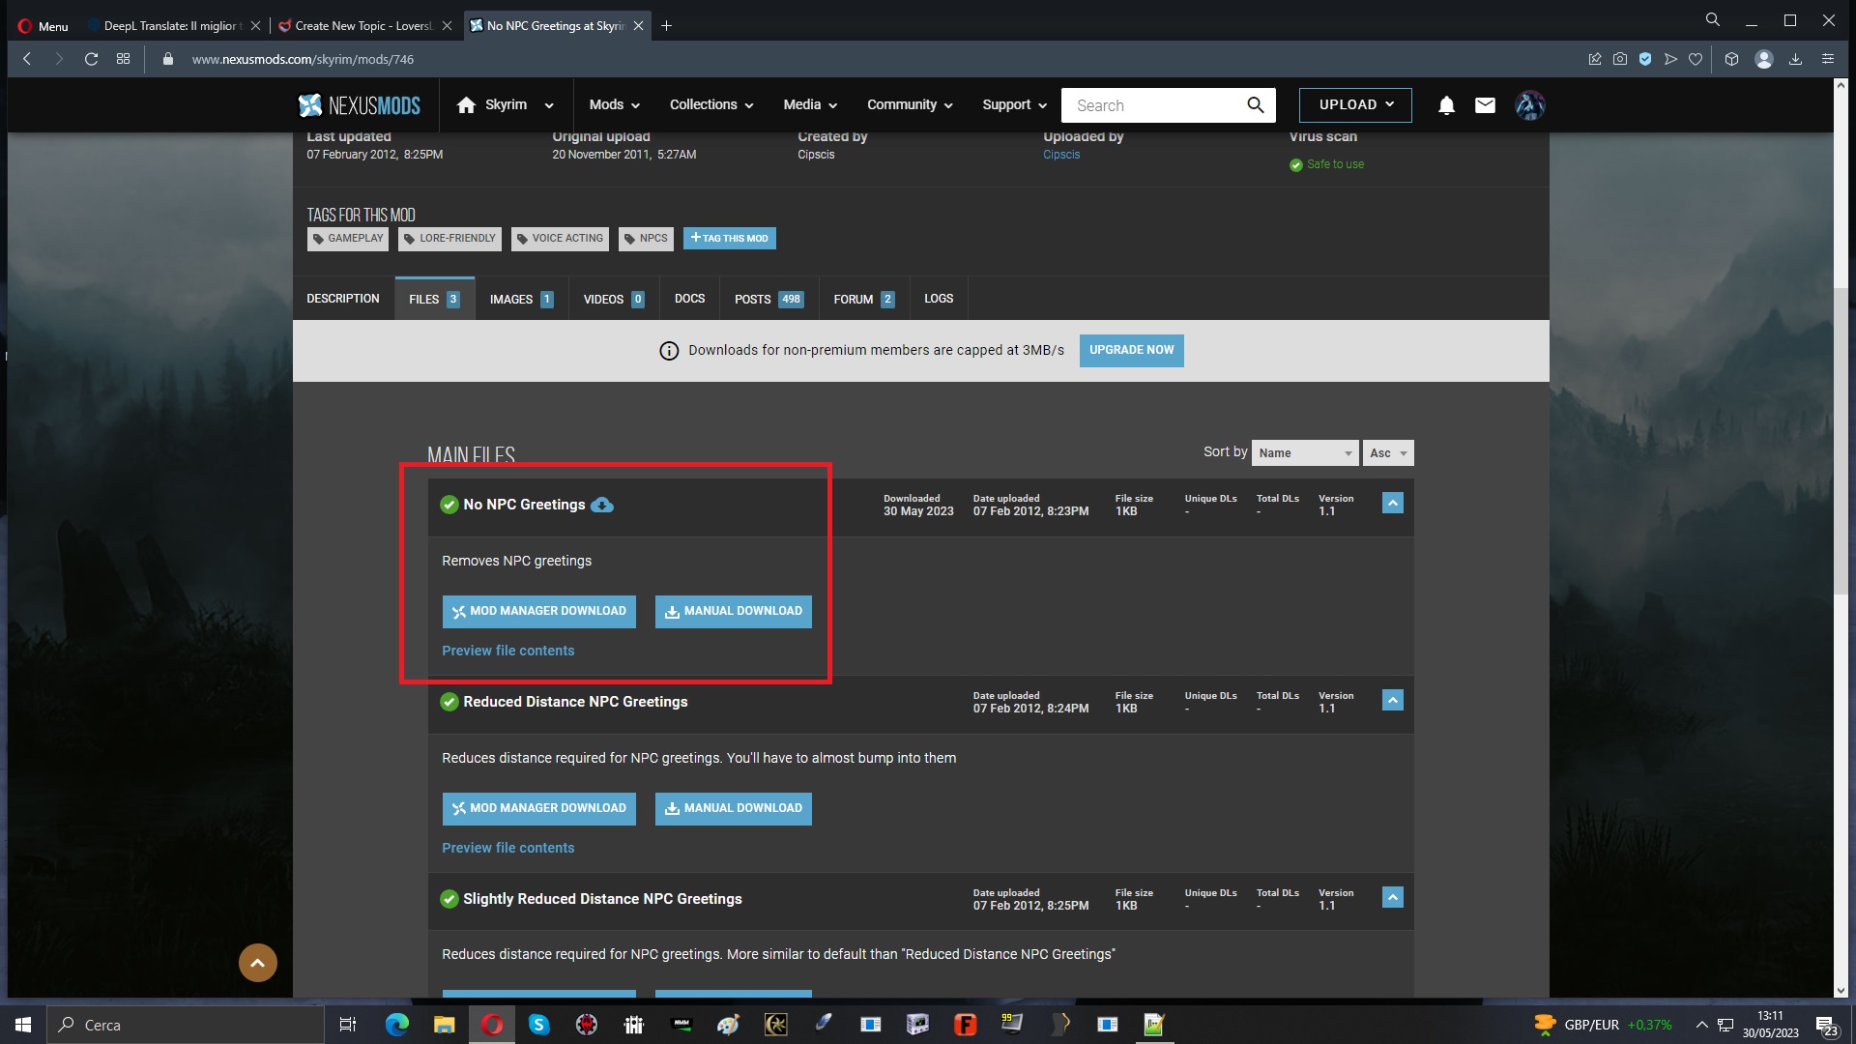Click the Opera browser icon in the taskbar
This screenshot has height=1044, width=1856.
coord(492,1025)
